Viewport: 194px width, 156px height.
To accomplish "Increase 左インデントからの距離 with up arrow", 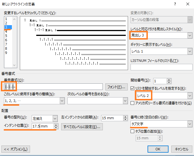I will point(125,117).
